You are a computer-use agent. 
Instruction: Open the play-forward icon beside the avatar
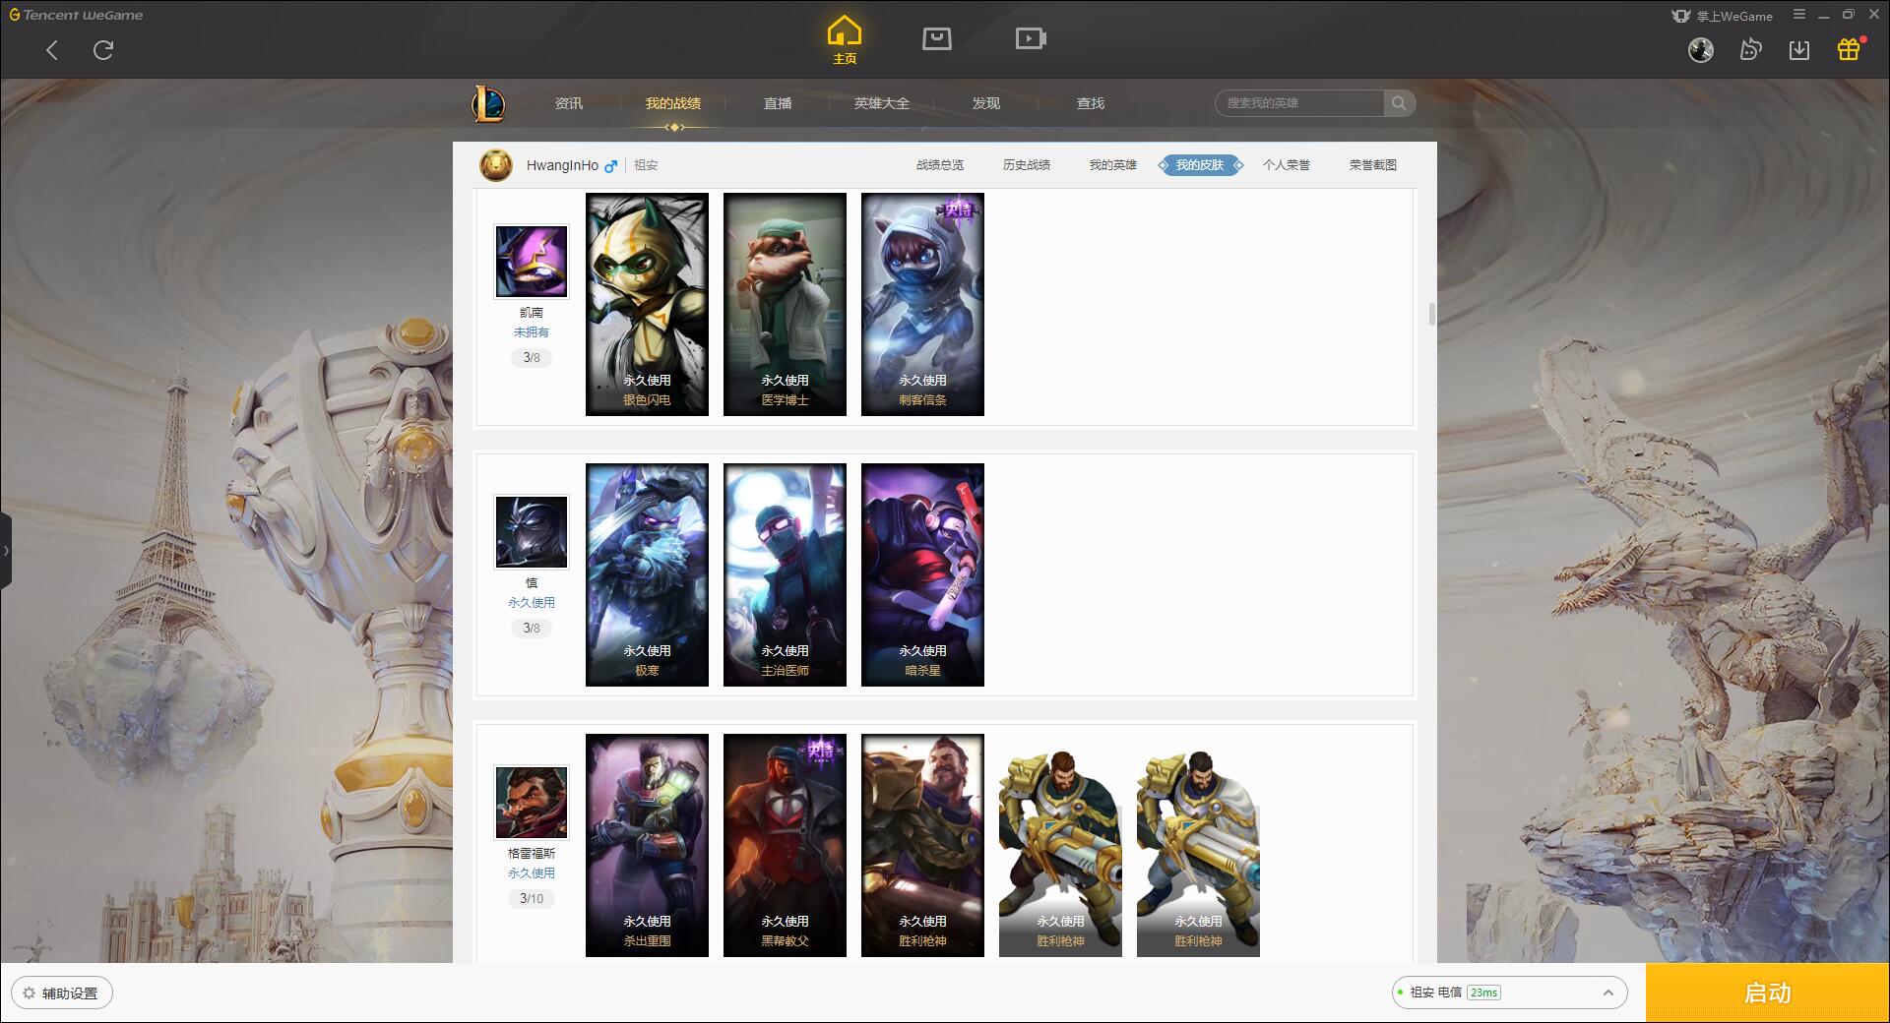(x=1750, y=50)
